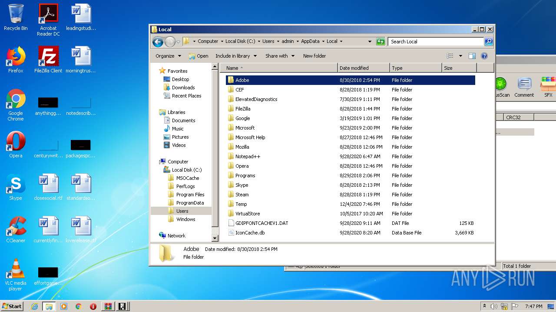
Task: Click the Computer breadcrumb segment
Action: click(208, 42)
